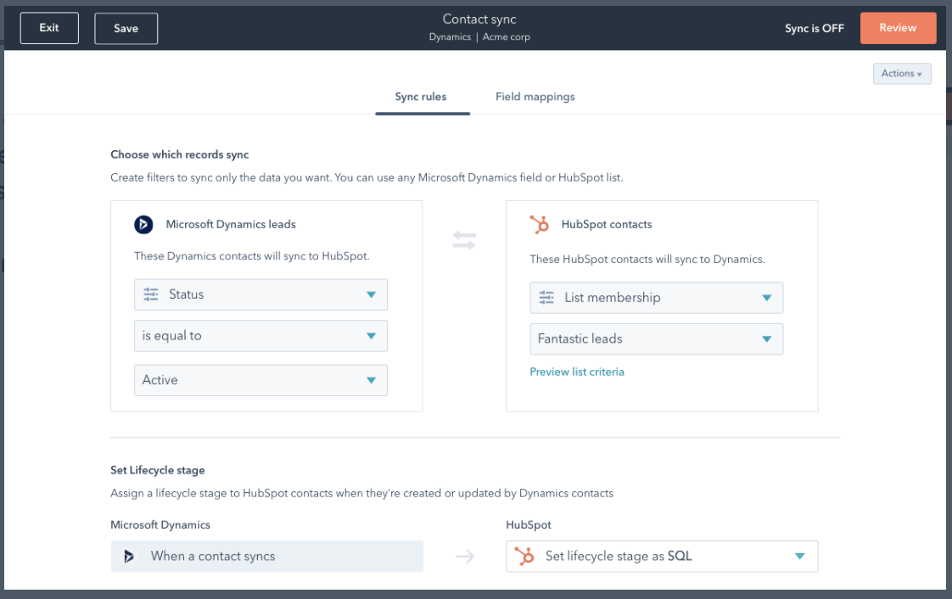This screenshot has height=599, width=952.
Task: Open the Status filter dropdown
Action: coord(260,294)
